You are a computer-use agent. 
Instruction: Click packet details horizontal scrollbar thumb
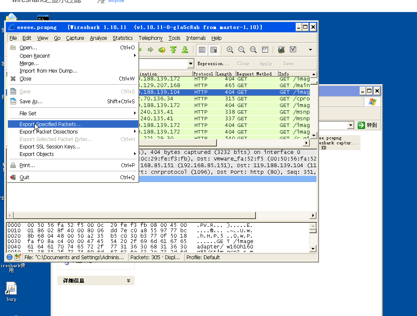pyautogui.click(x=134, y=215)
